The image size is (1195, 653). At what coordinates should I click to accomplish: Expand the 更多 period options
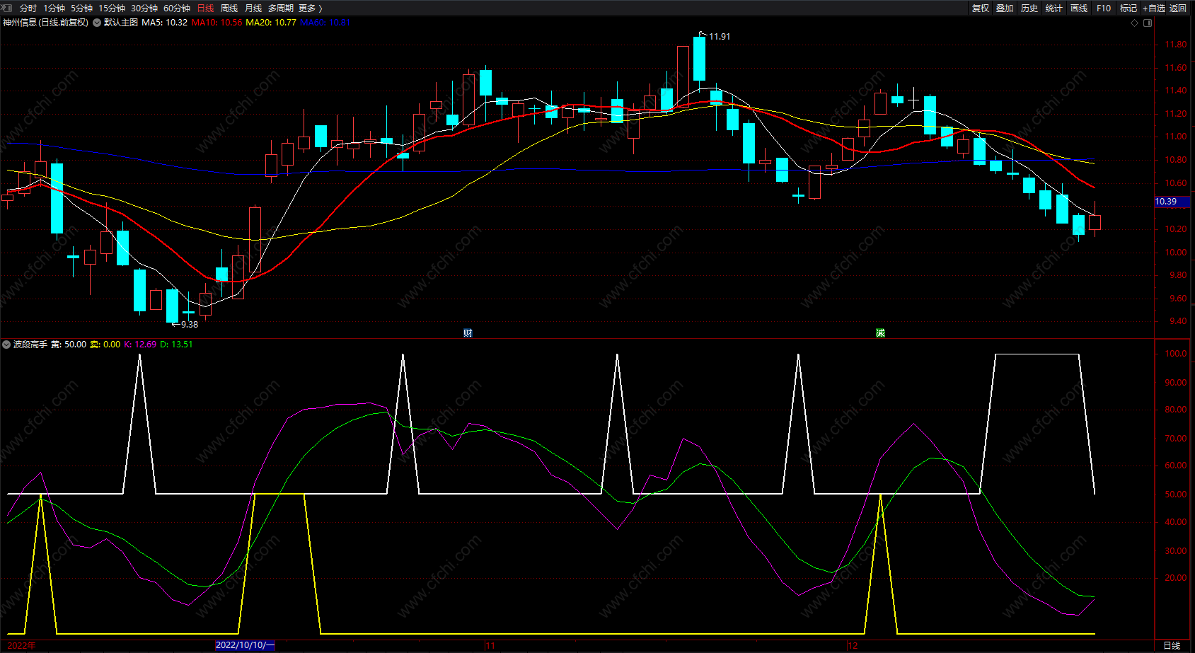point(310,8)
